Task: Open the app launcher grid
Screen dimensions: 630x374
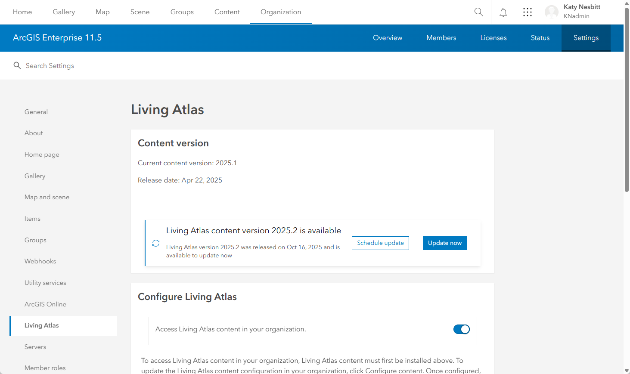Action: click(x=528, y=12)
